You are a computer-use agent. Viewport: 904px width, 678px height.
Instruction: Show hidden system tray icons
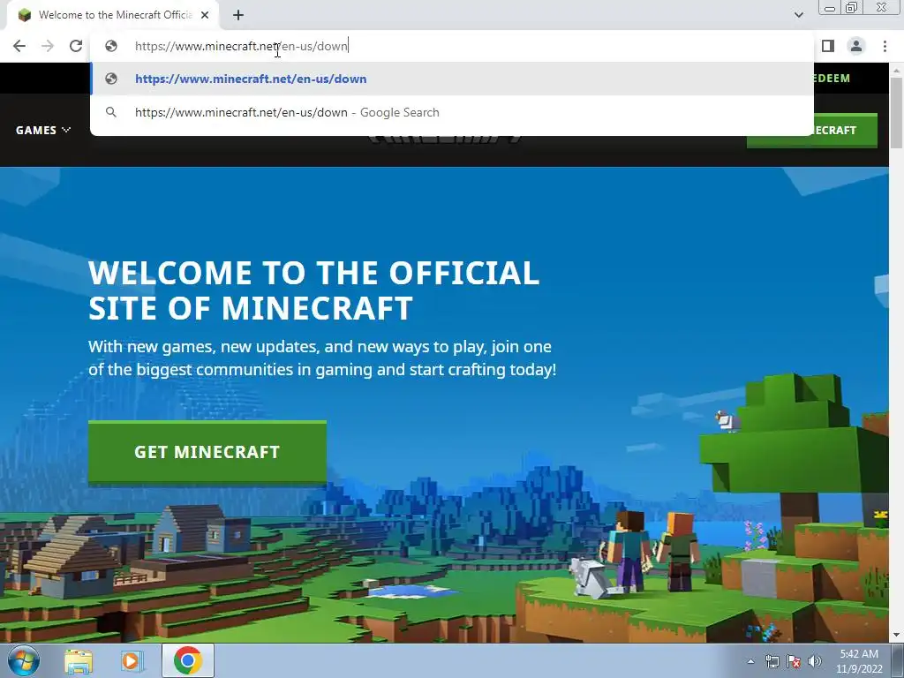750,661
